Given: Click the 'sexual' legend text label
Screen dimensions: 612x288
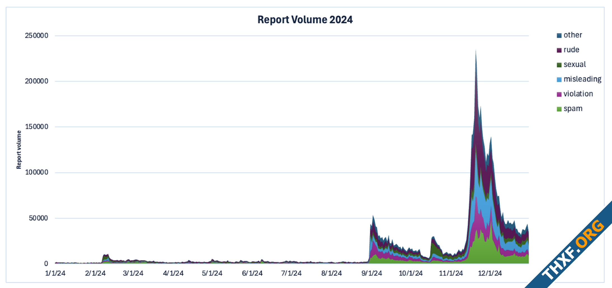Looking at the screenshot, I should click(574, 64).
